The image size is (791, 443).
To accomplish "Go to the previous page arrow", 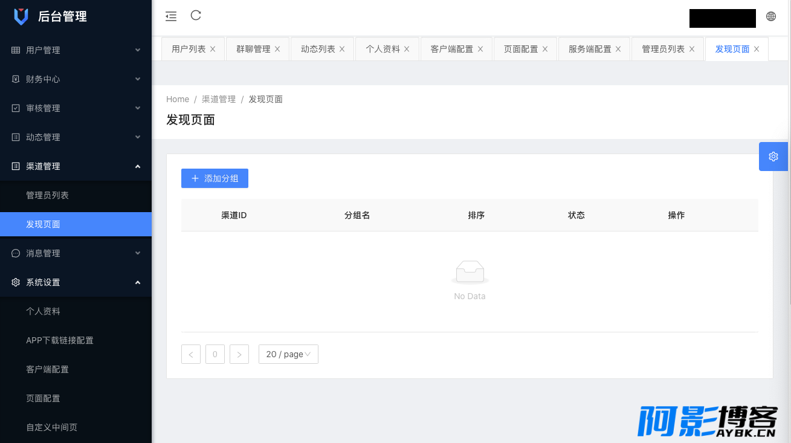I will (x=191, y=354).
